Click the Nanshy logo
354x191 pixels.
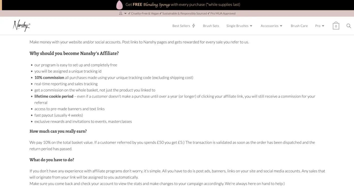[x=22, y=26]
